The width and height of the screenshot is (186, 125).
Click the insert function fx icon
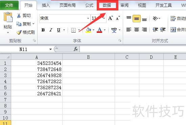click(76, 49)
